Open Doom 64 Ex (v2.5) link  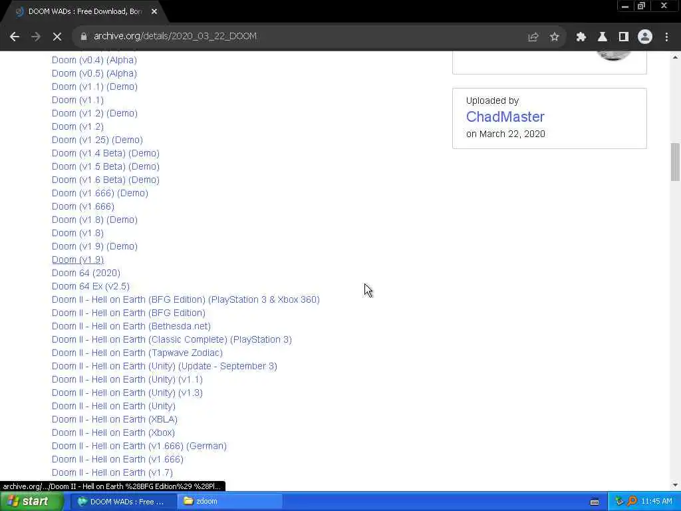pyautogui.click(x=90, y=286)
